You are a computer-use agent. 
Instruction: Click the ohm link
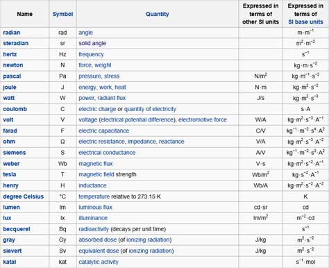click(9, 142)
